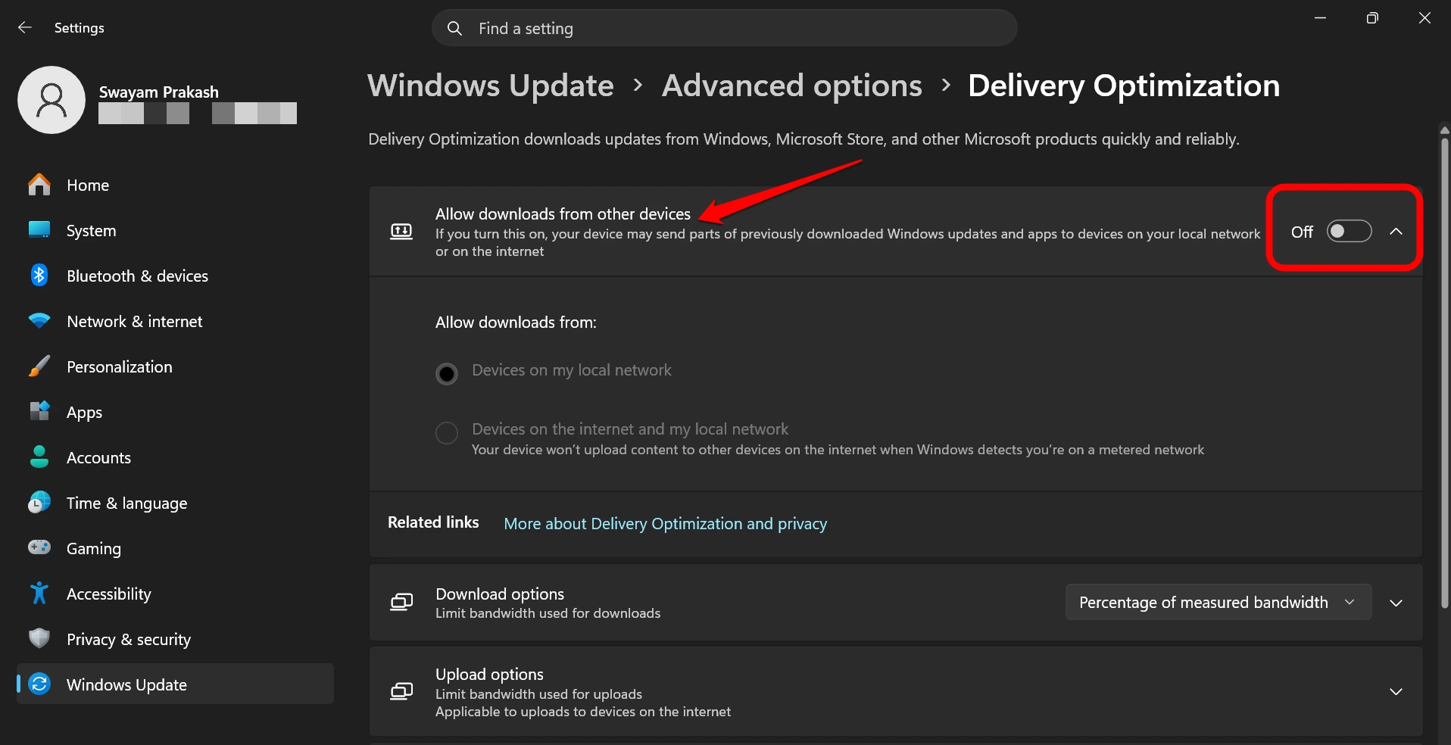Click the Network & internet icon

(x=39, y=321)
